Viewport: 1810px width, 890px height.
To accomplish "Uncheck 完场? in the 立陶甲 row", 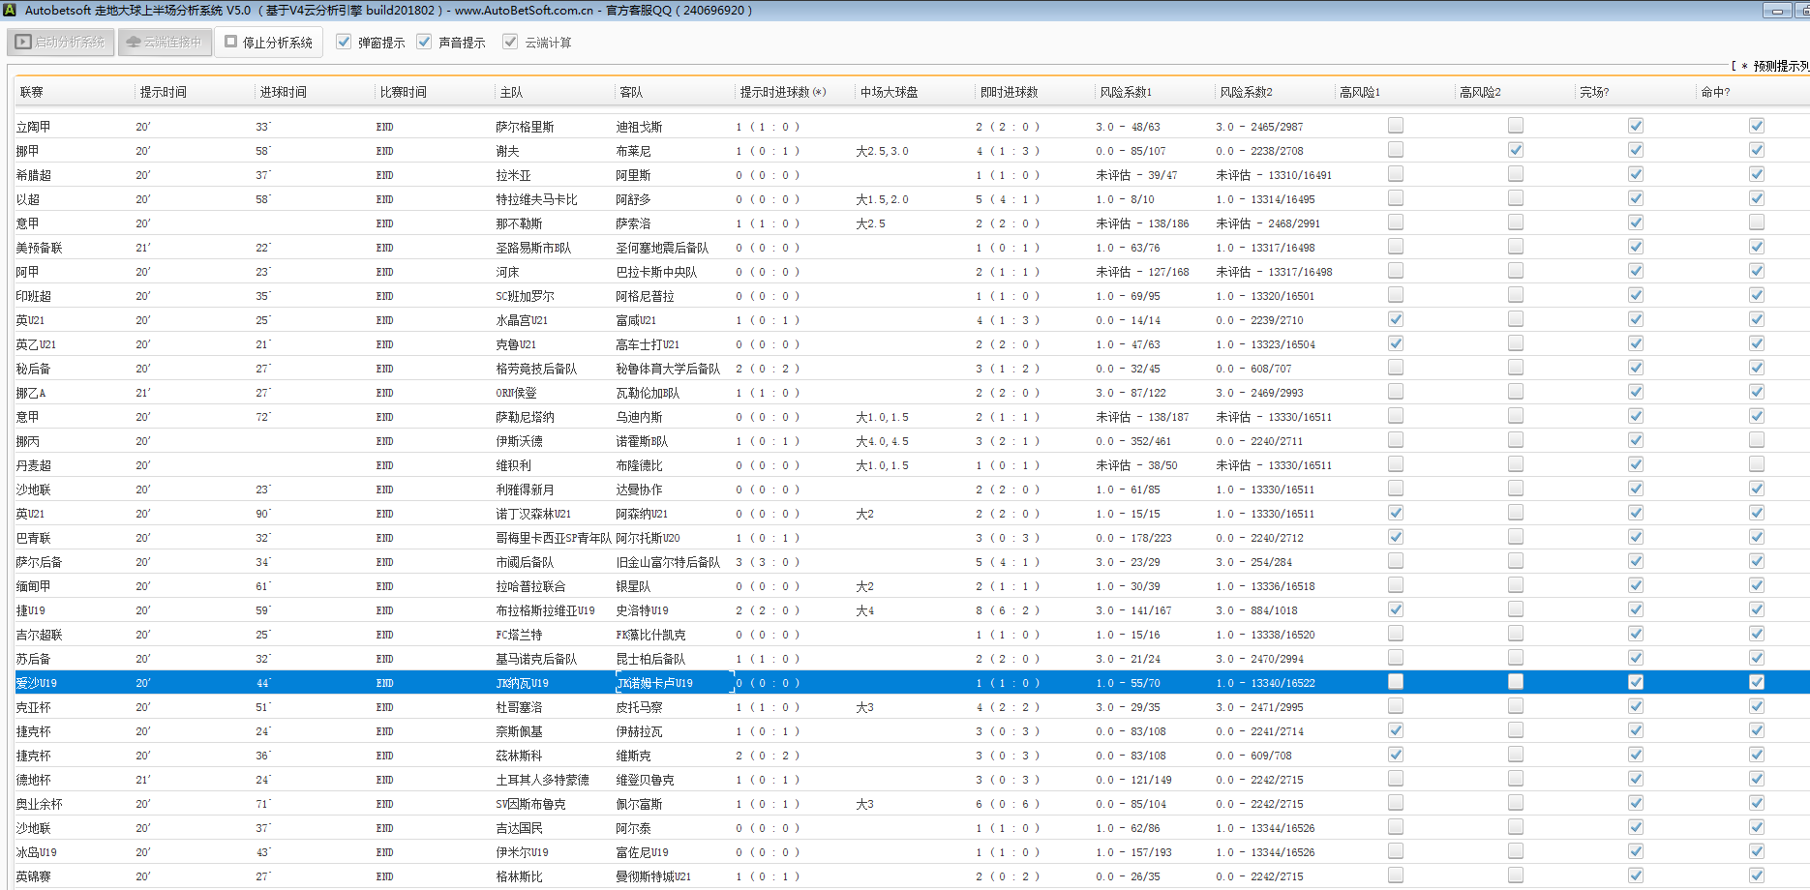I will (1636, 126).
